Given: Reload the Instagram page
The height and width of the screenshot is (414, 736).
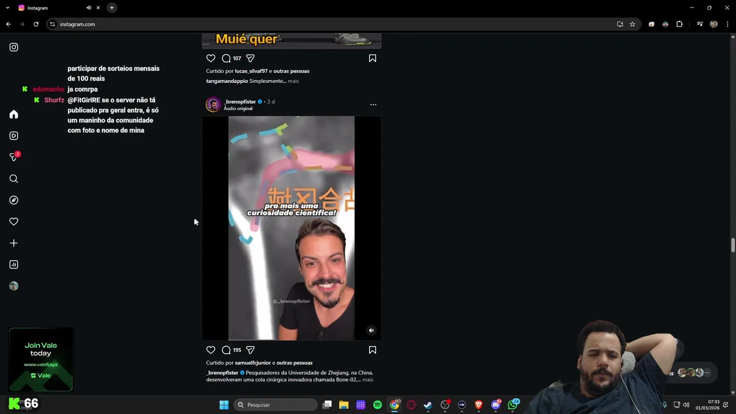Looking at the screenshot, I should point(36,24).
